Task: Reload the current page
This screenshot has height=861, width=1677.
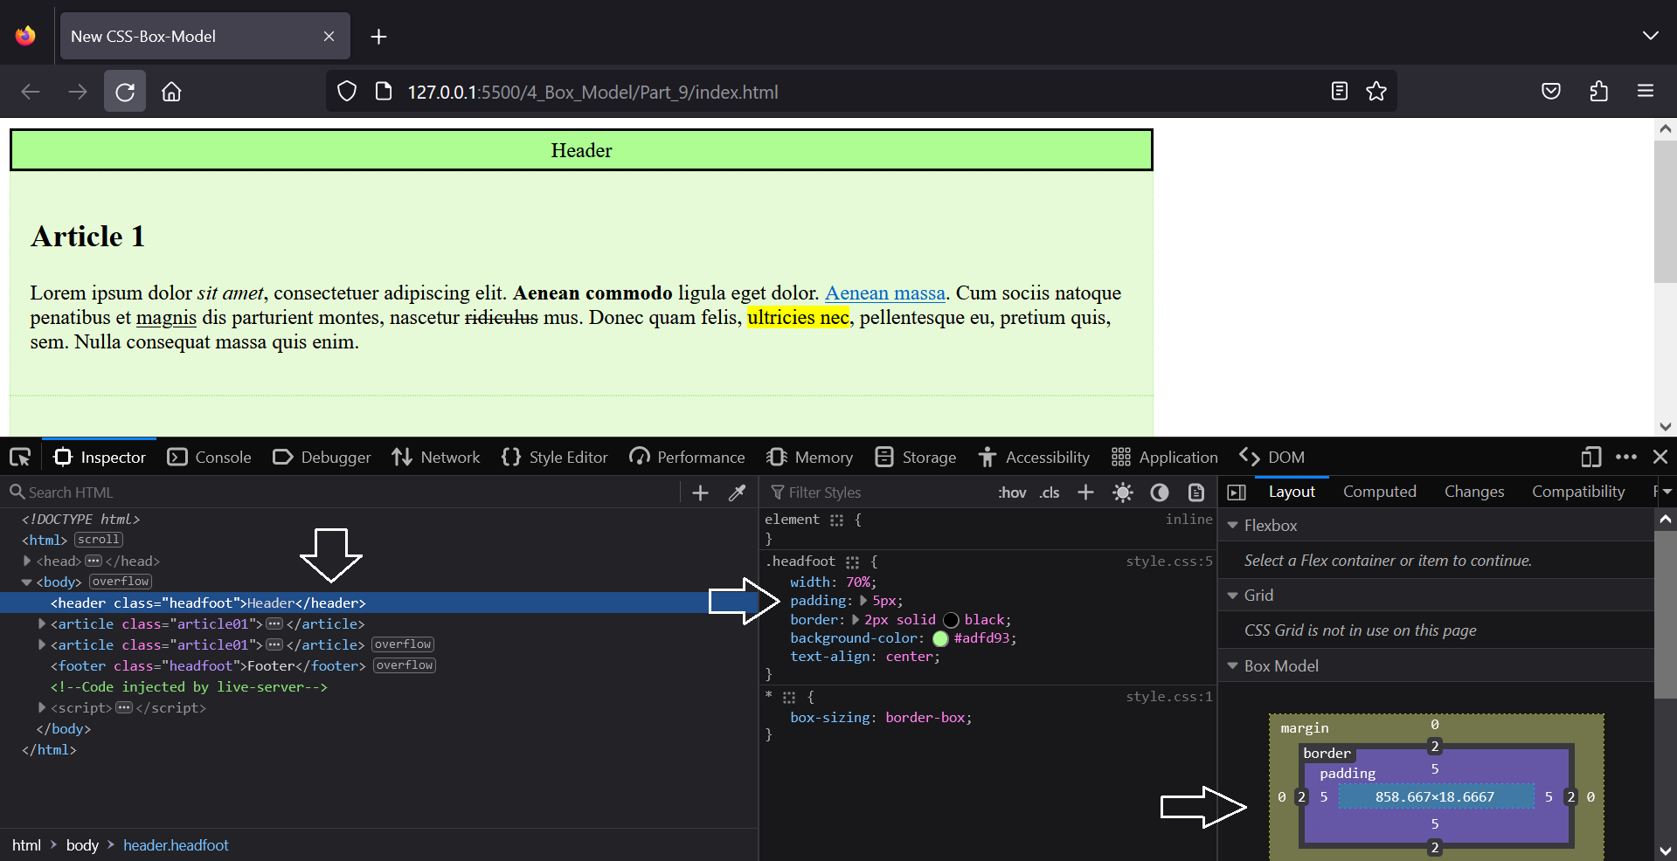Action: (x=125, y=92)
